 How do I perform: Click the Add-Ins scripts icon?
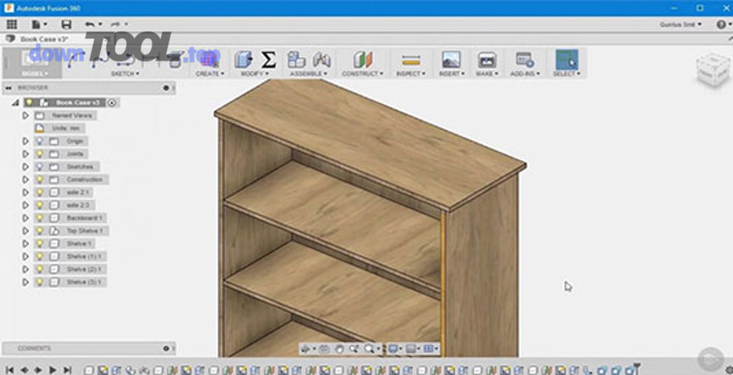point(525,60)
